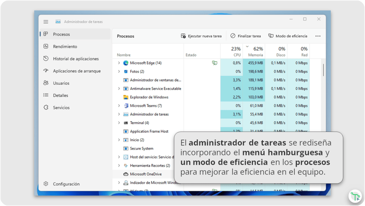Viewport: 365px width, 206px height.
Task: Click the Servicios puzzle icon
Action: [46, 107]
